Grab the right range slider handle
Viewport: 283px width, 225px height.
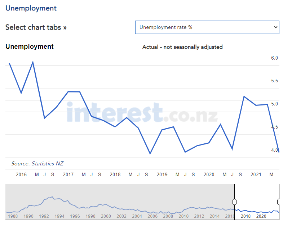pyautogui.click(x=278, y=202)
